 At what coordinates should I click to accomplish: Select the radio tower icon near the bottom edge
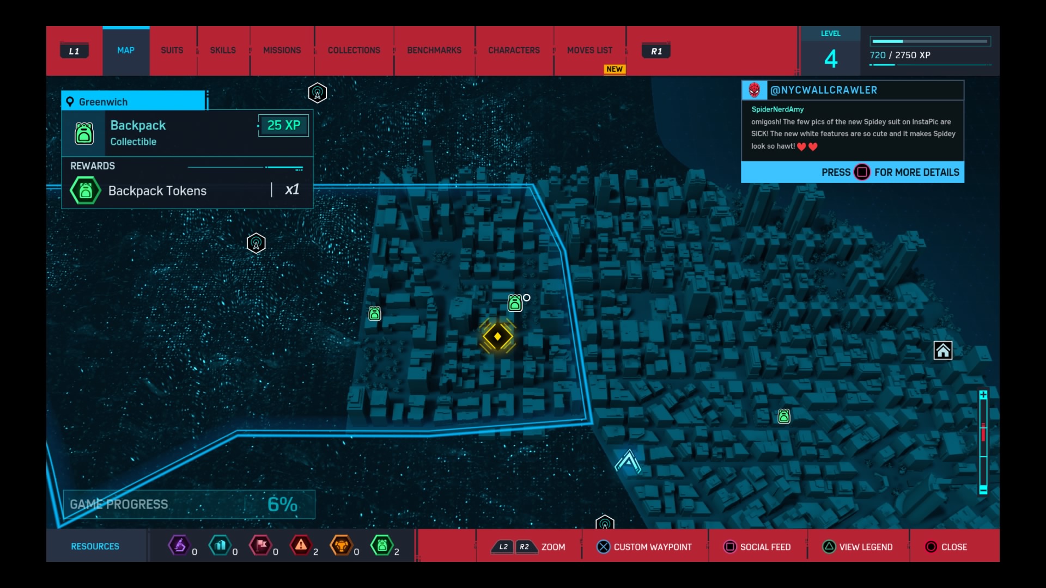point(605,522)
